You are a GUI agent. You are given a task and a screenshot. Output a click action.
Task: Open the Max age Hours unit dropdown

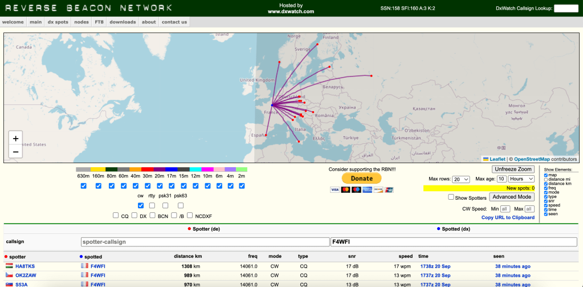pyautogui.click(x=521, y=179)
